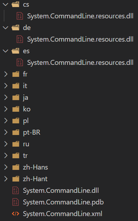The width and height of the screenshot is (138, 221).
Task: Collapse the es folder chevron
Action: click(x=6, y=51)
